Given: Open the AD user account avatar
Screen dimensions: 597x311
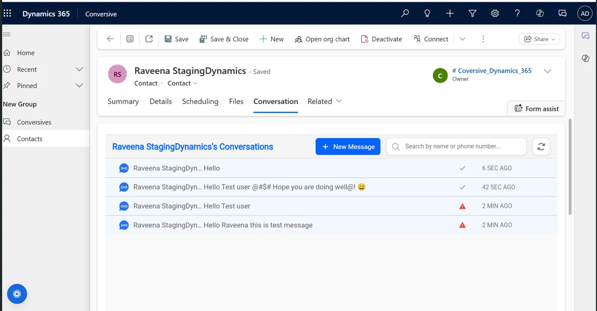Looking at the screenshot, I should 585,13.
